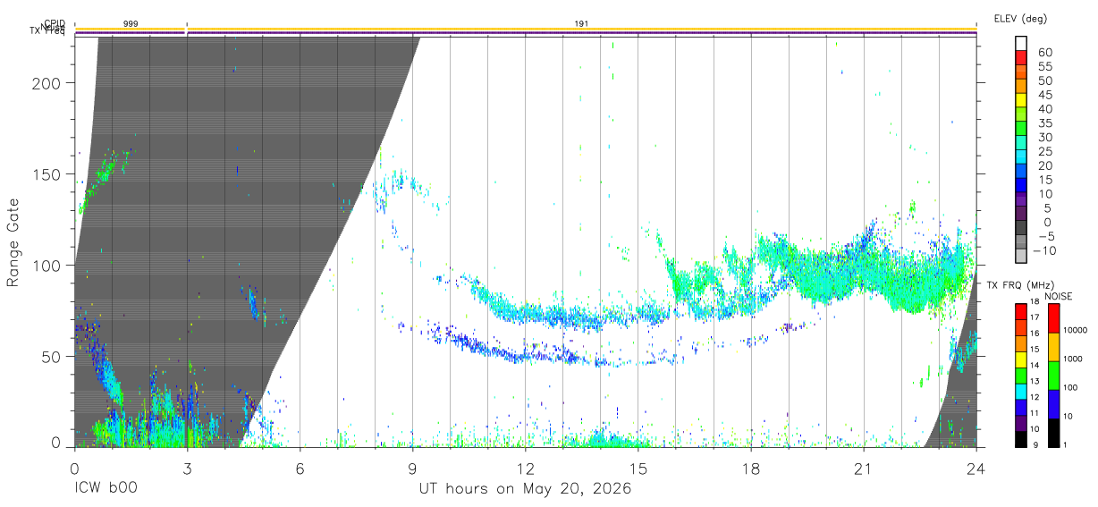Click the red NOISE swatch above 10000
Screen dimensions: 1098x507
[x=1052, y=318]
